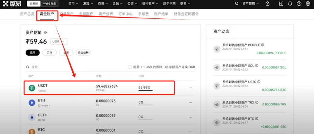
Task: Click the OKX logo in header
Action: [11, 4]
